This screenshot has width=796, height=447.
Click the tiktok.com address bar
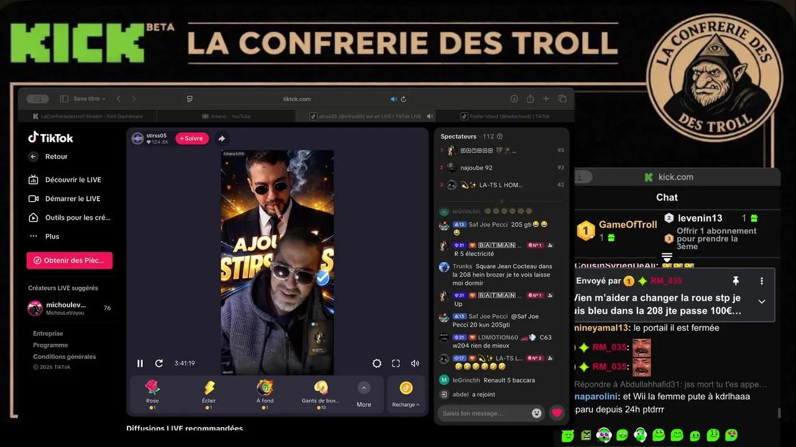297,99
